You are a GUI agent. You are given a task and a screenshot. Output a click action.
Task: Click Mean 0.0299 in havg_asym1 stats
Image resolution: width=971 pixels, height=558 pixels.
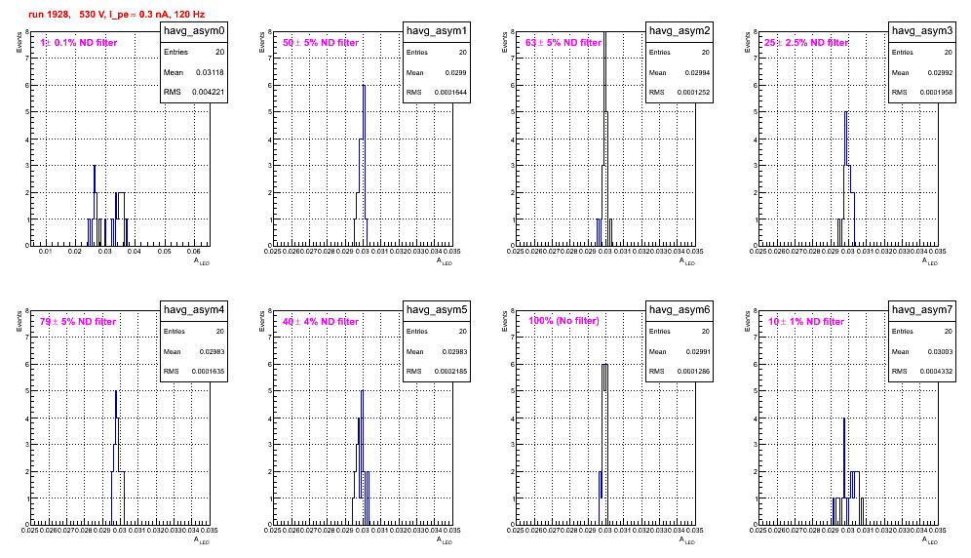[x=437, y=72]
